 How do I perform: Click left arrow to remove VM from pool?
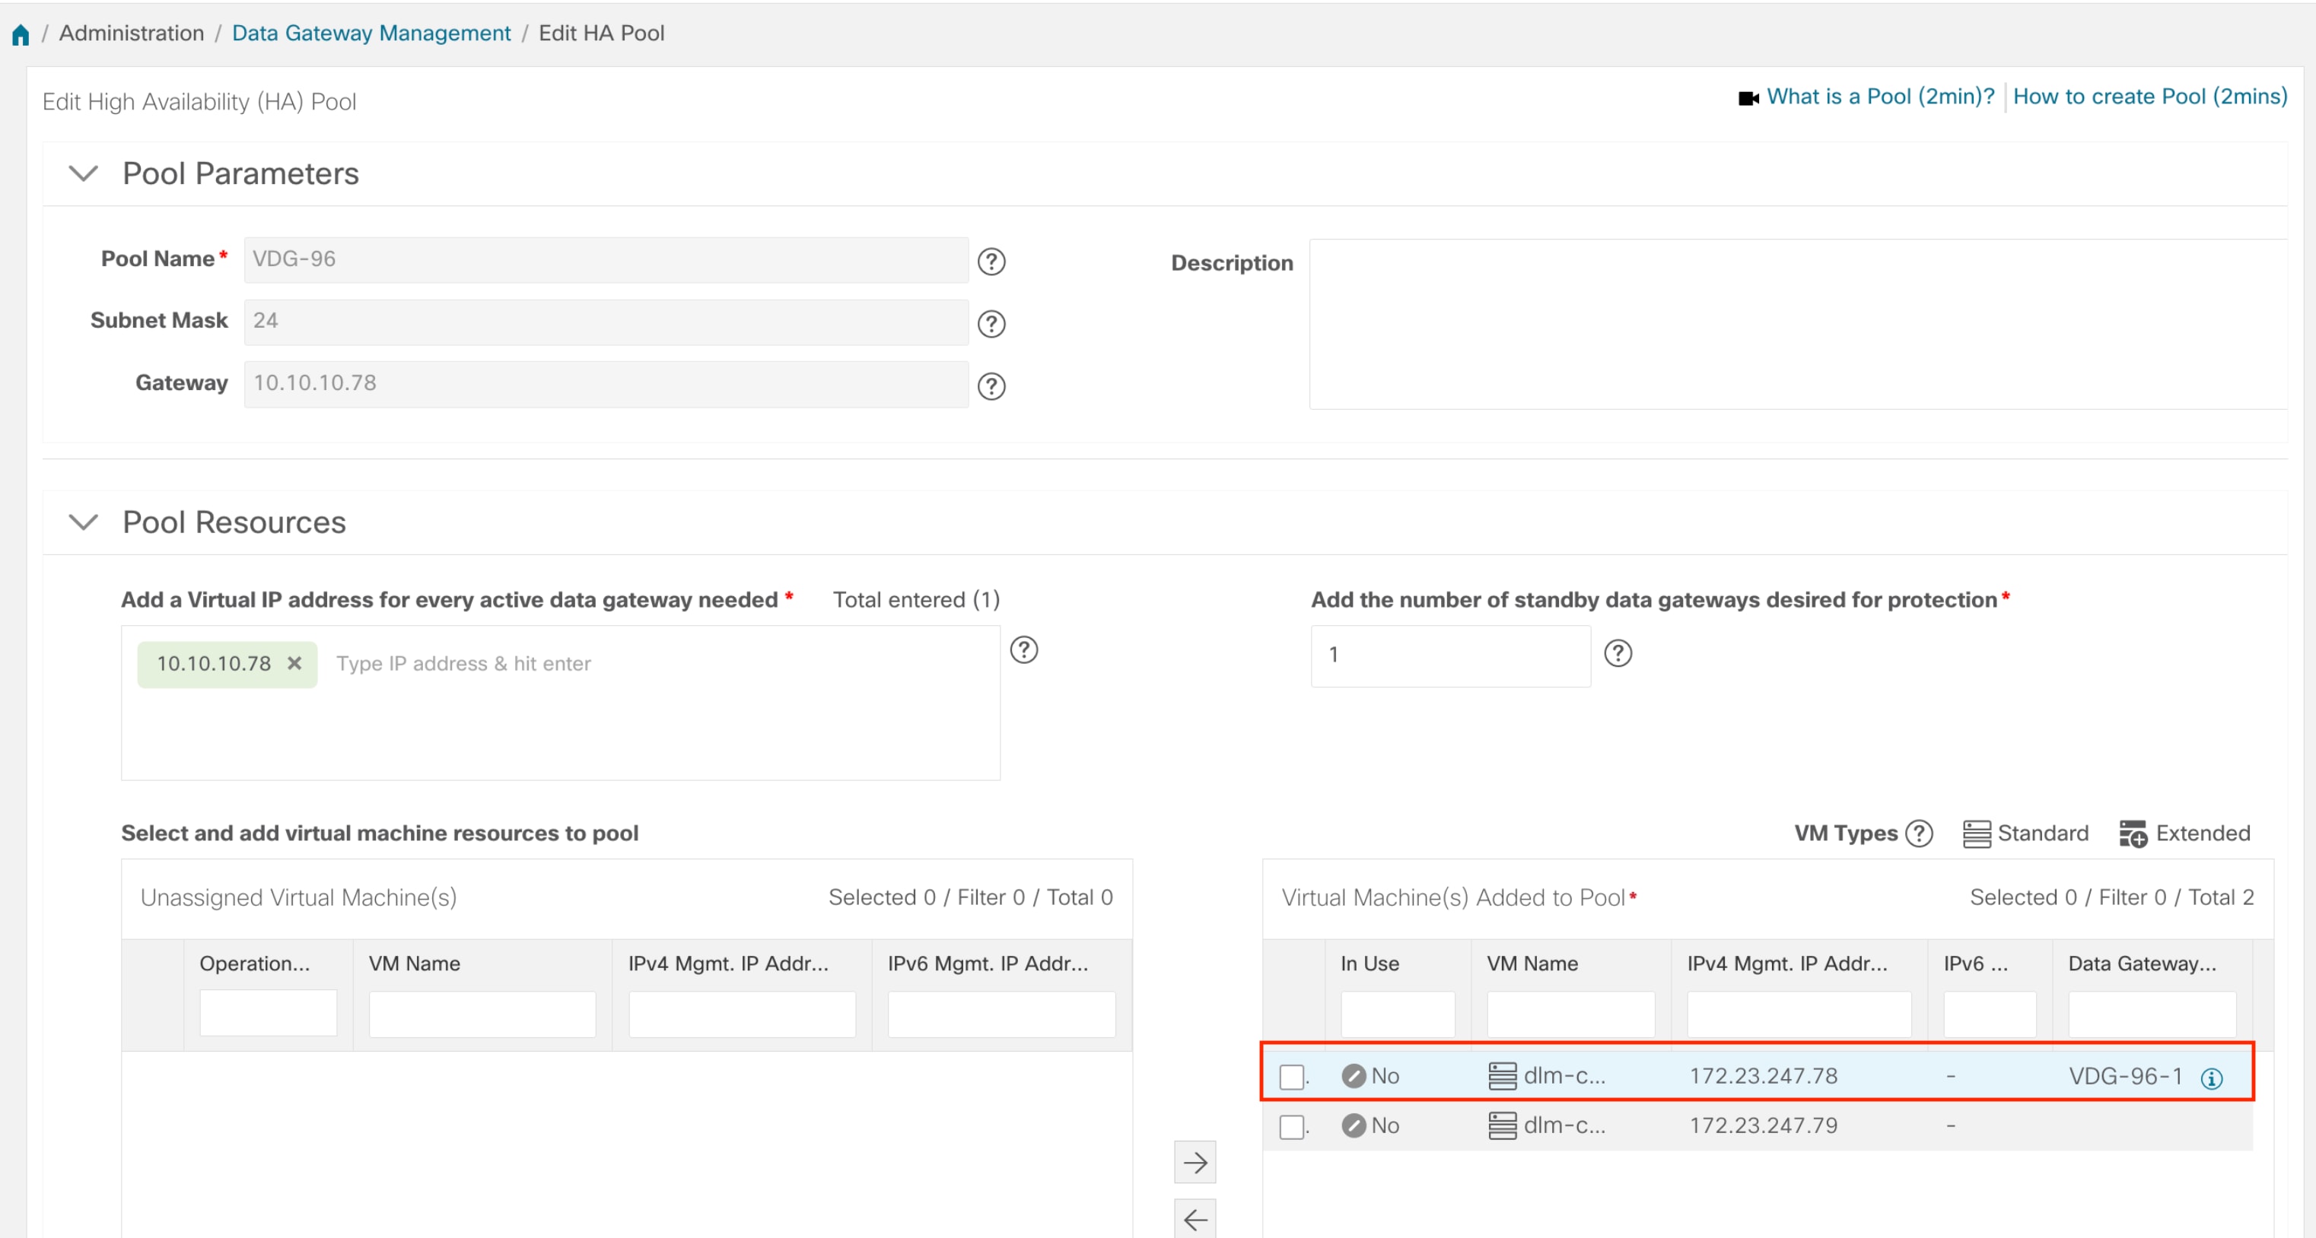(x=1195, y=1219)
